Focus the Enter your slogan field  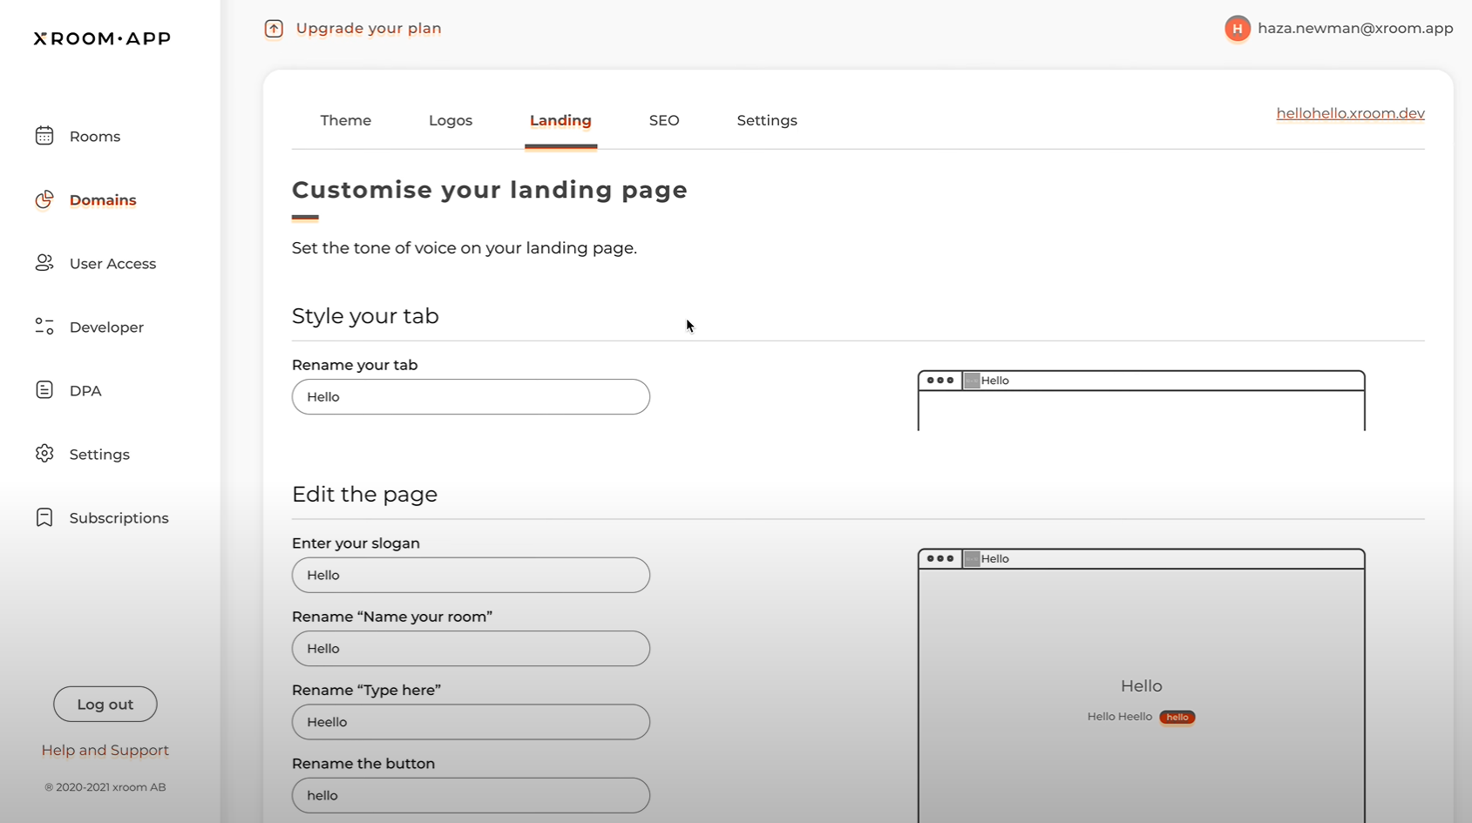coord(471,576)
